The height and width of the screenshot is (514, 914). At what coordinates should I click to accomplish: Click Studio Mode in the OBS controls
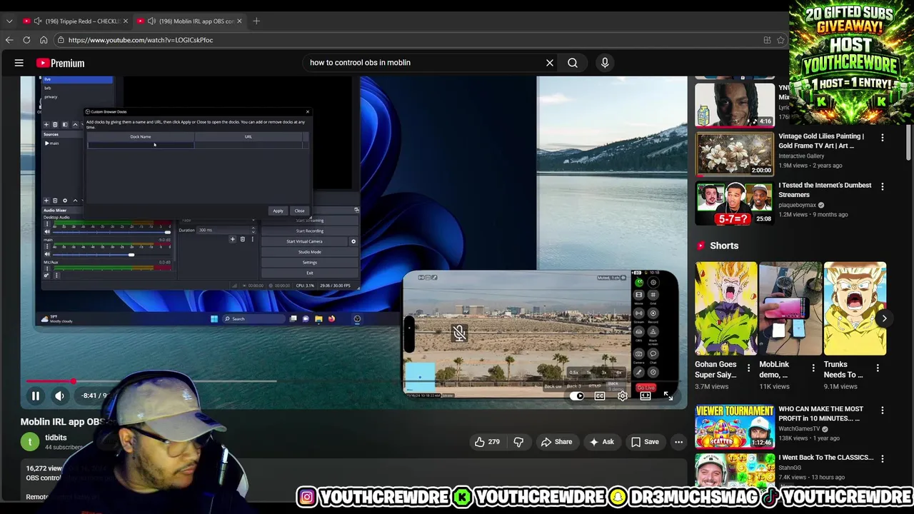click(309, 252)
